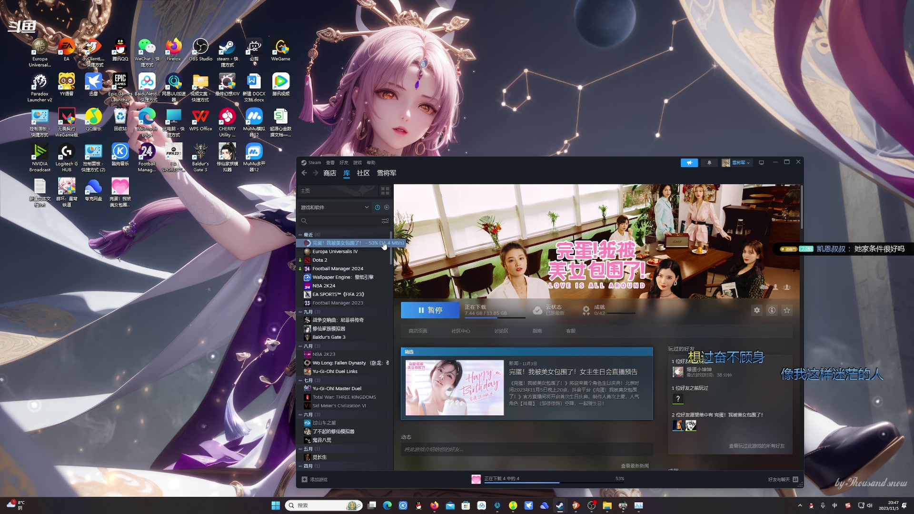The width and height of the screenshot is (914, 514).
Task: Open OBS Studio desktop icon
Action: pos(200,50)
